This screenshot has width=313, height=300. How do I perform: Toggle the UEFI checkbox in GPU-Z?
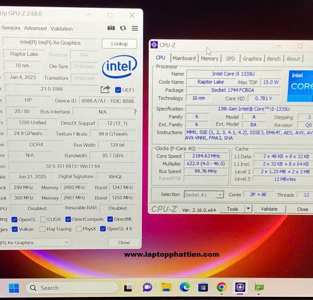(118, 90)
